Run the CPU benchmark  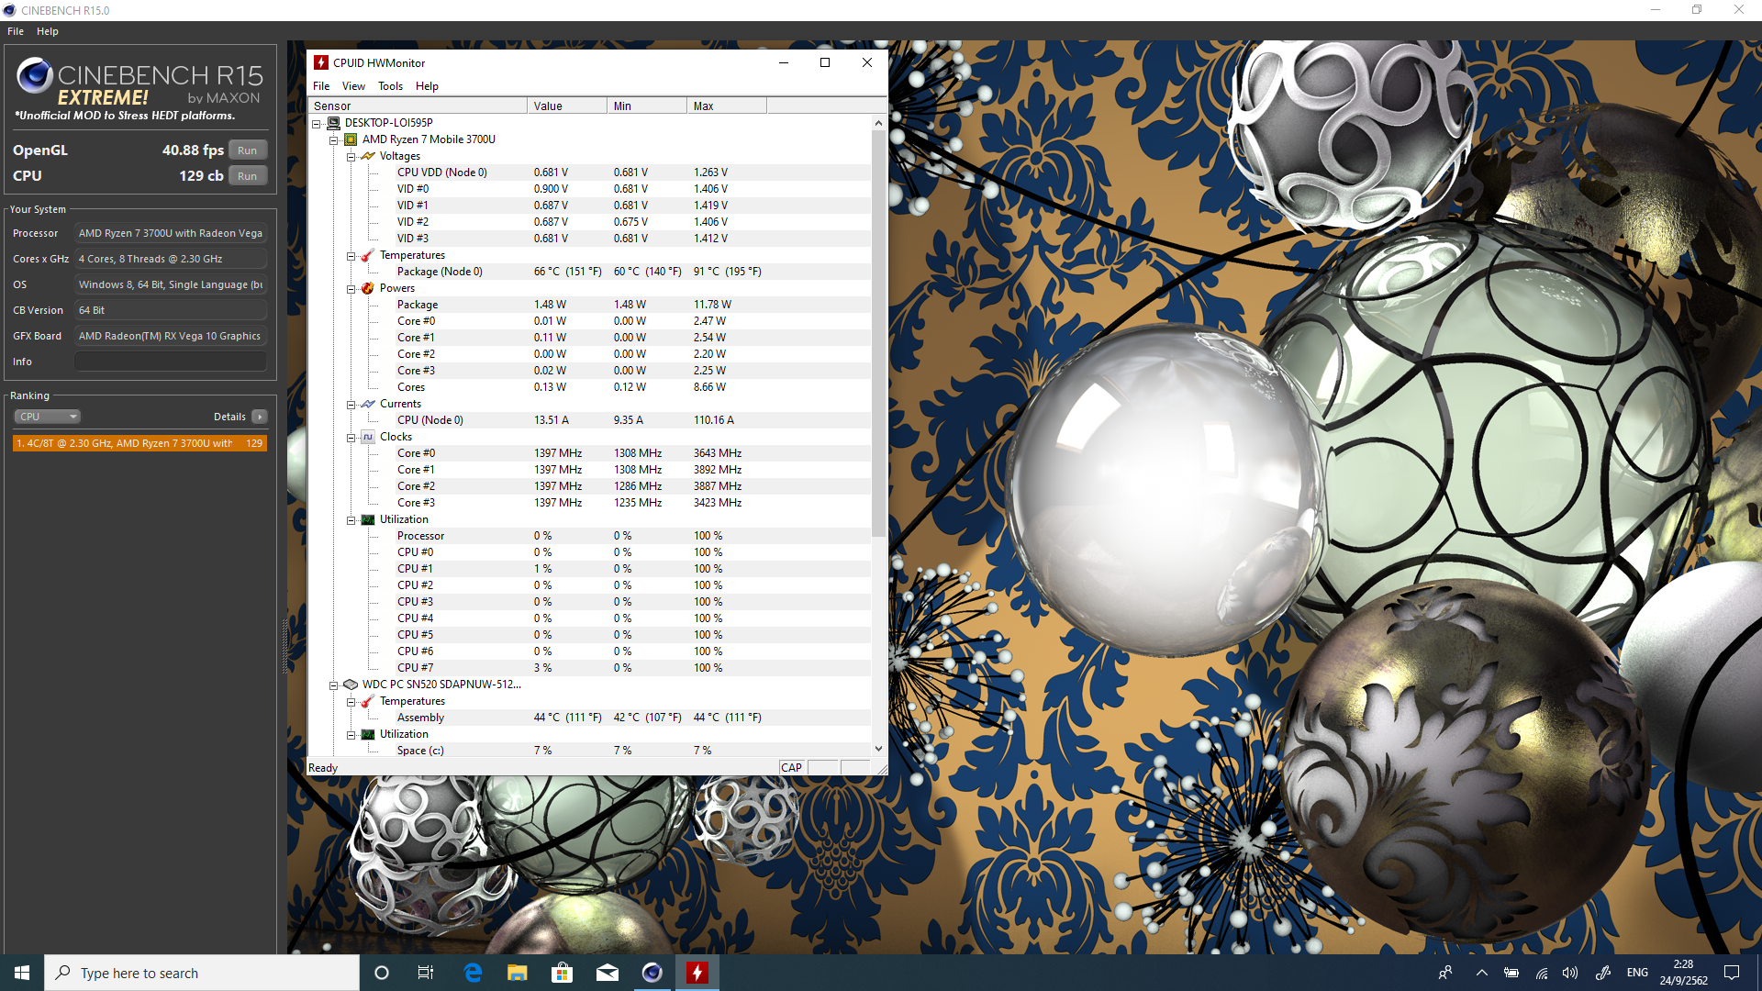[248, 176]
